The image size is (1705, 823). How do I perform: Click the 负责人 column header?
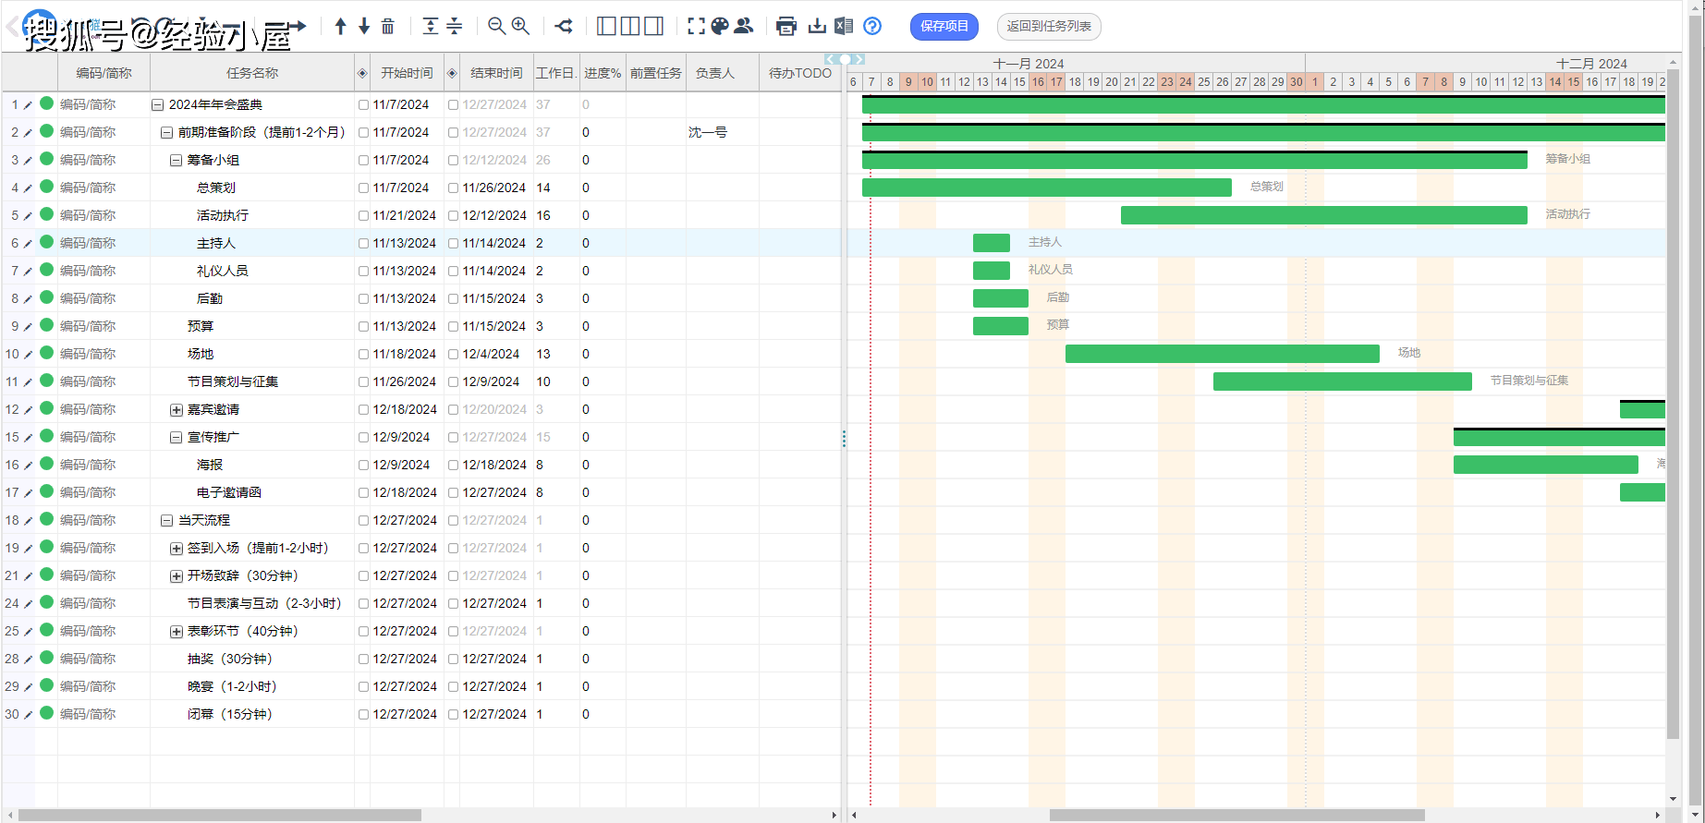[715, 73]
